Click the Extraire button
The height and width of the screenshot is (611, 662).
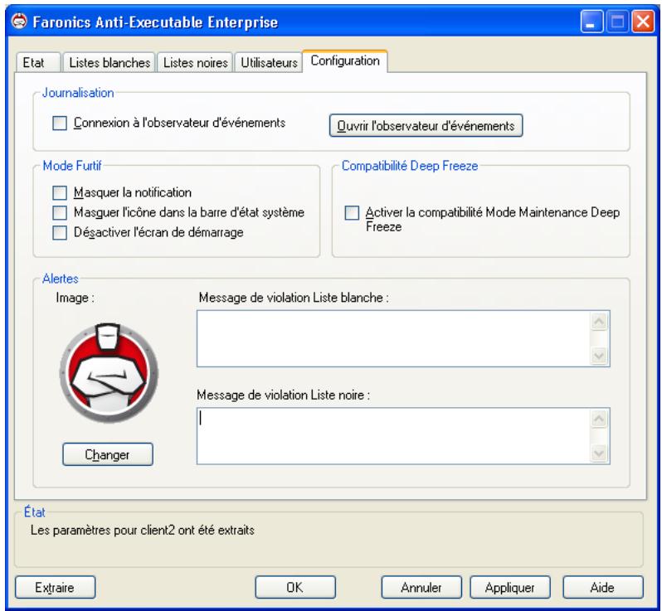pos(55,587)
